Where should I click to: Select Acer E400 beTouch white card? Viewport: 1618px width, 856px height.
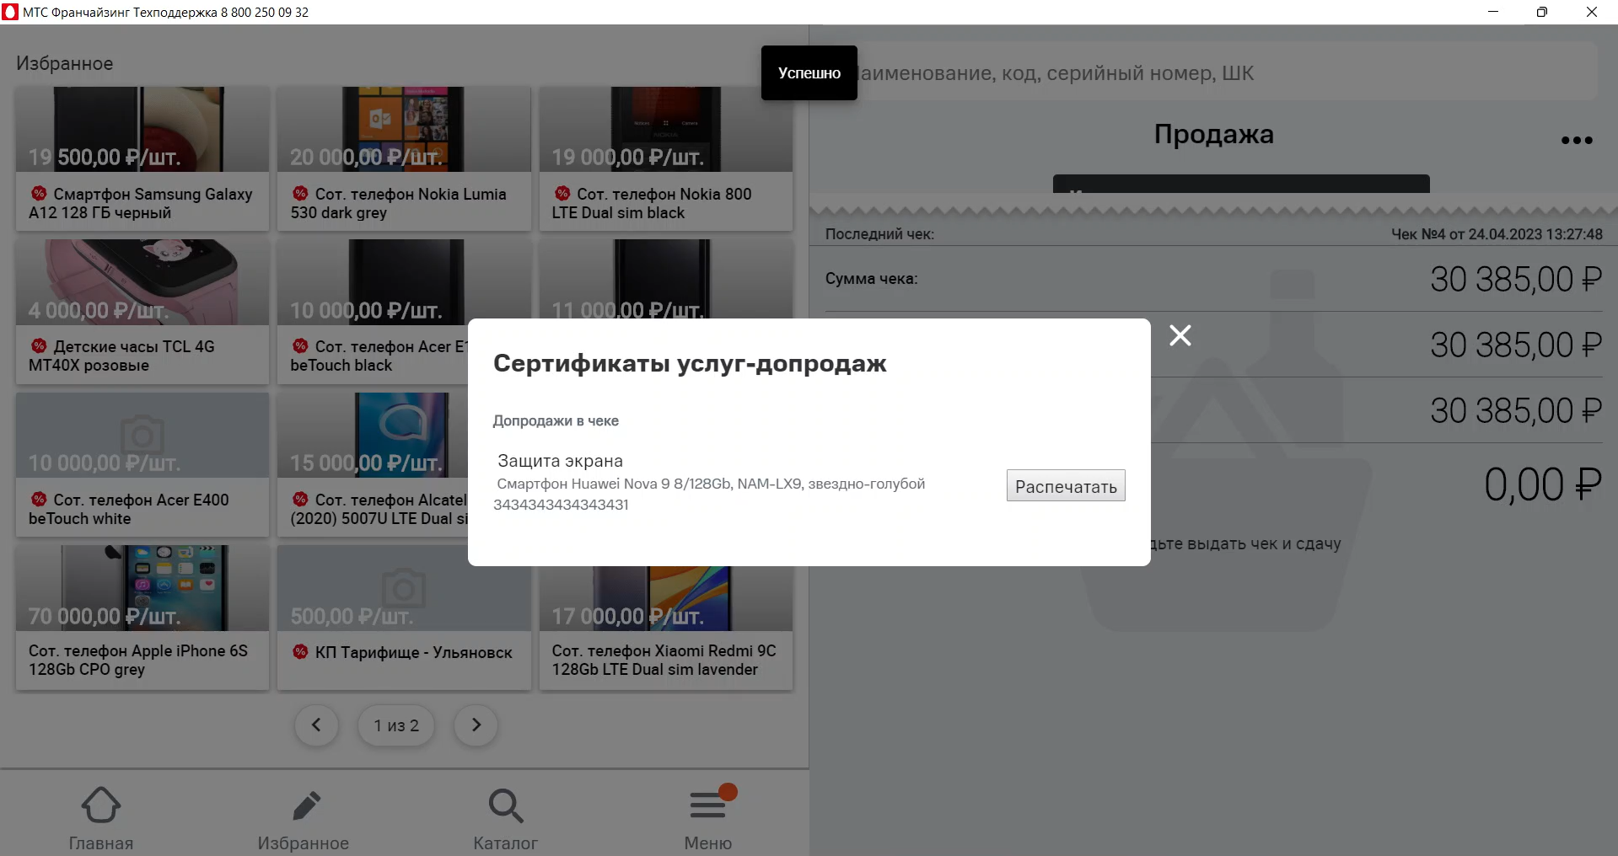pyautogui.click(x=142, y=464)
